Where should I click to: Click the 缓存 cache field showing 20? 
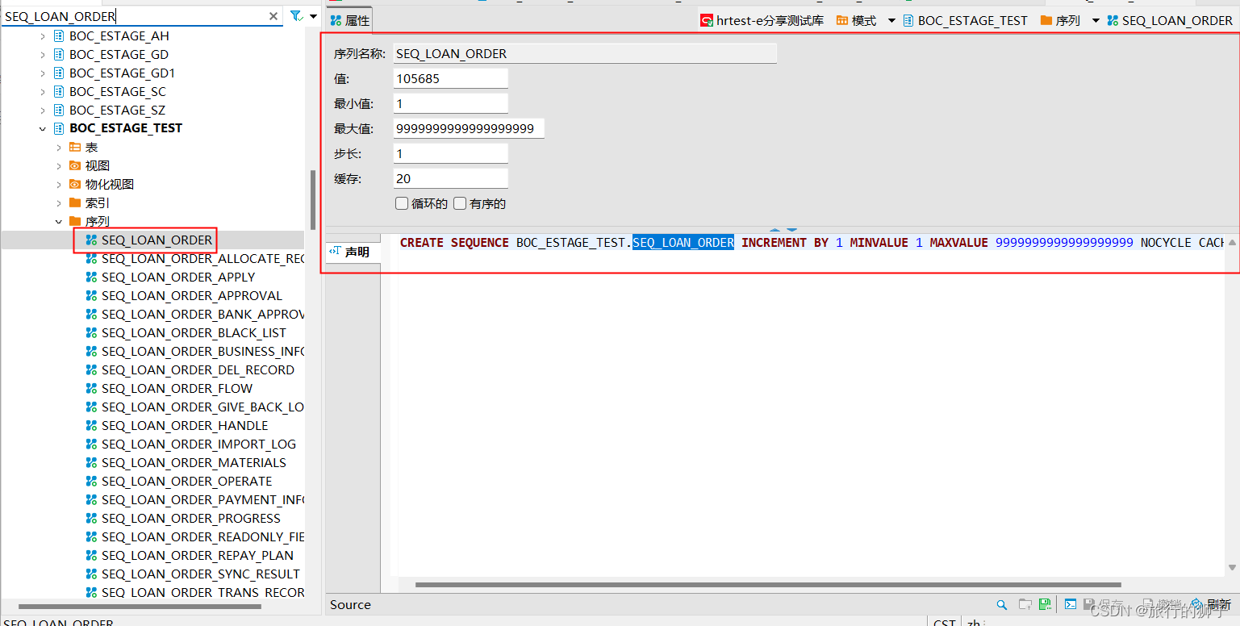(451, 178)
